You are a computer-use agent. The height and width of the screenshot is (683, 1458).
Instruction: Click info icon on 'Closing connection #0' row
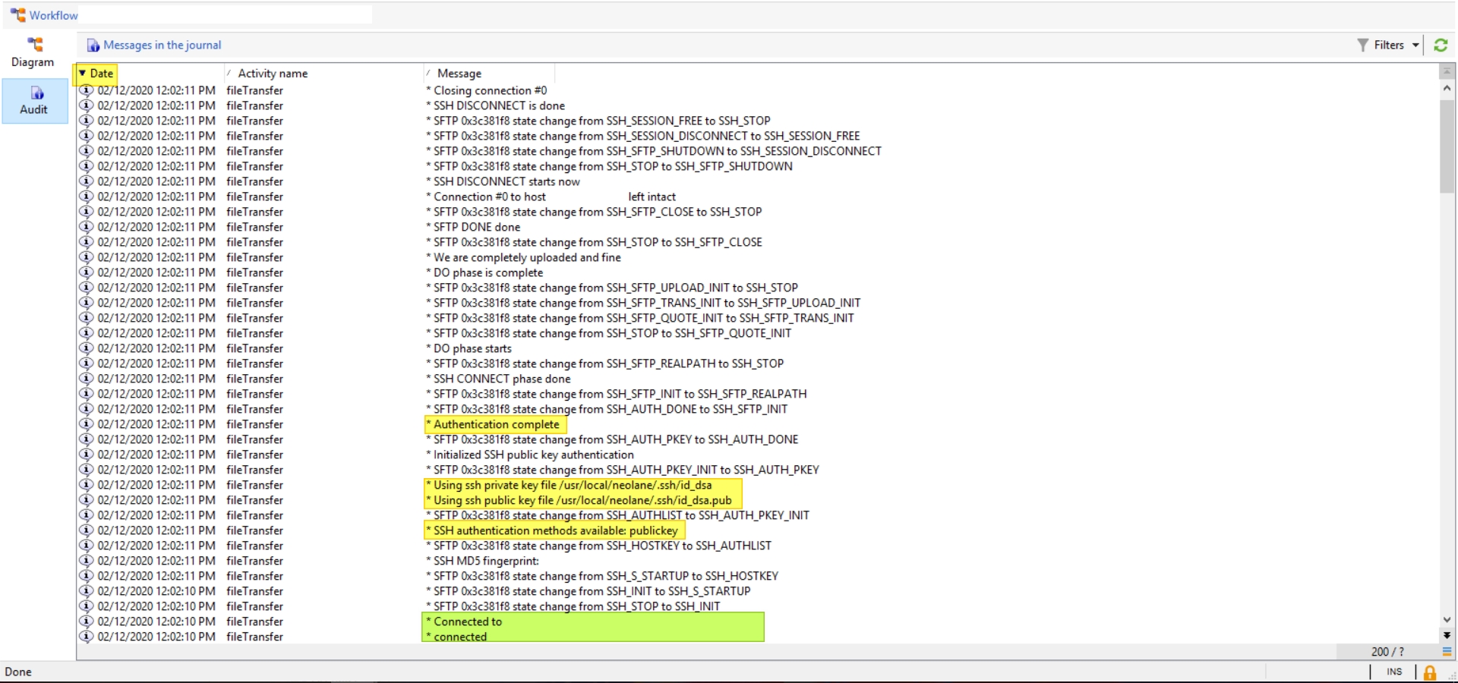tap(87, 90)
